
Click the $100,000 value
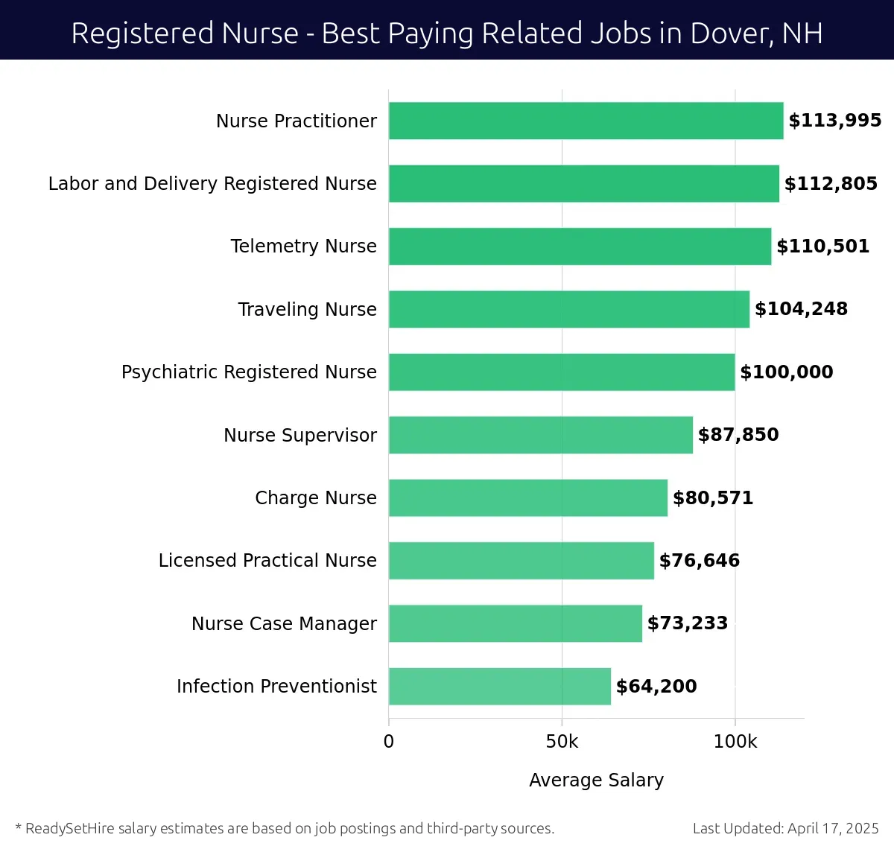point(787,372)
